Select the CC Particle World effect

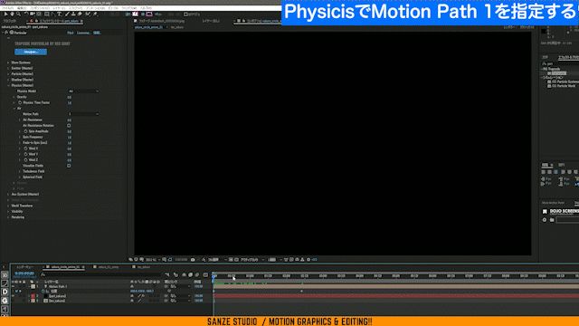[564, 86]
